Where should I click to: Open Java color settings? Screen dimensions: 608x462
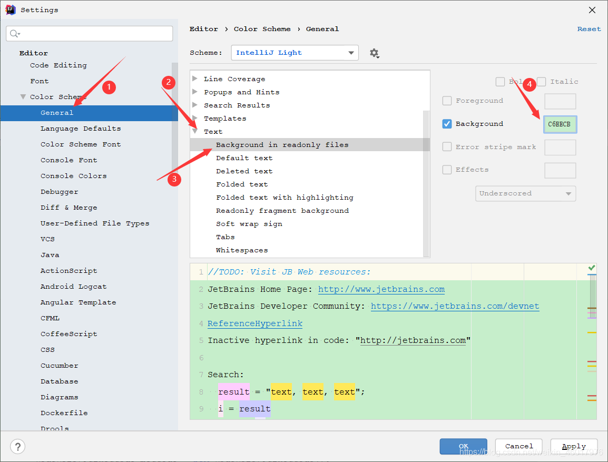[50, 255]
